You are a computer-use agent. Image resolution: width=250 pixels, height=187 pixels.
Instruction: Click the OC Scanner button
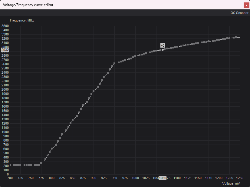(x=239, y=13)
